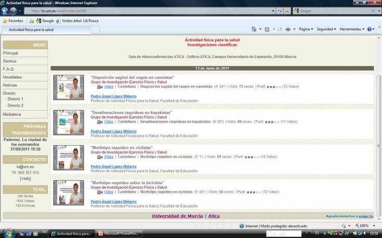382x238 pixels.
Task: Open thumbnail of Morfotipo raquídeo en ciclistas
Action: (x=68, y=158)
